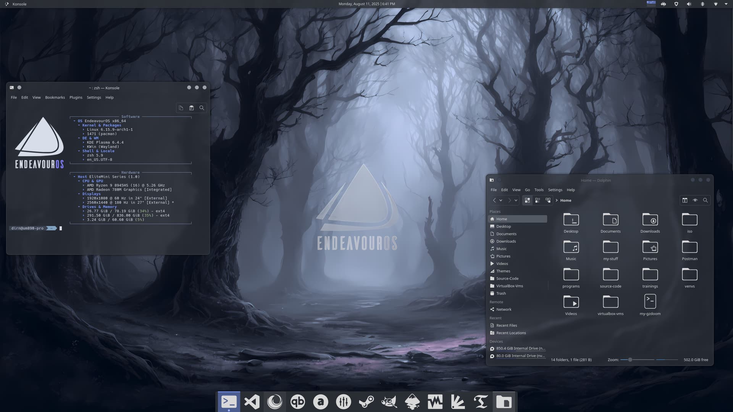Adjust the Zoom slider in Dolphin status bar
Screen dimensions: 733x412
(630, 360)
